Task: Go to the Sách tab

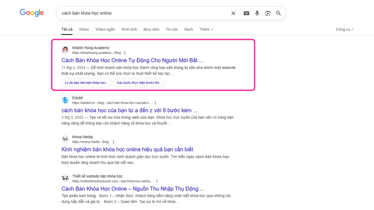Action: pyautogui.click(x=188, y=29)
